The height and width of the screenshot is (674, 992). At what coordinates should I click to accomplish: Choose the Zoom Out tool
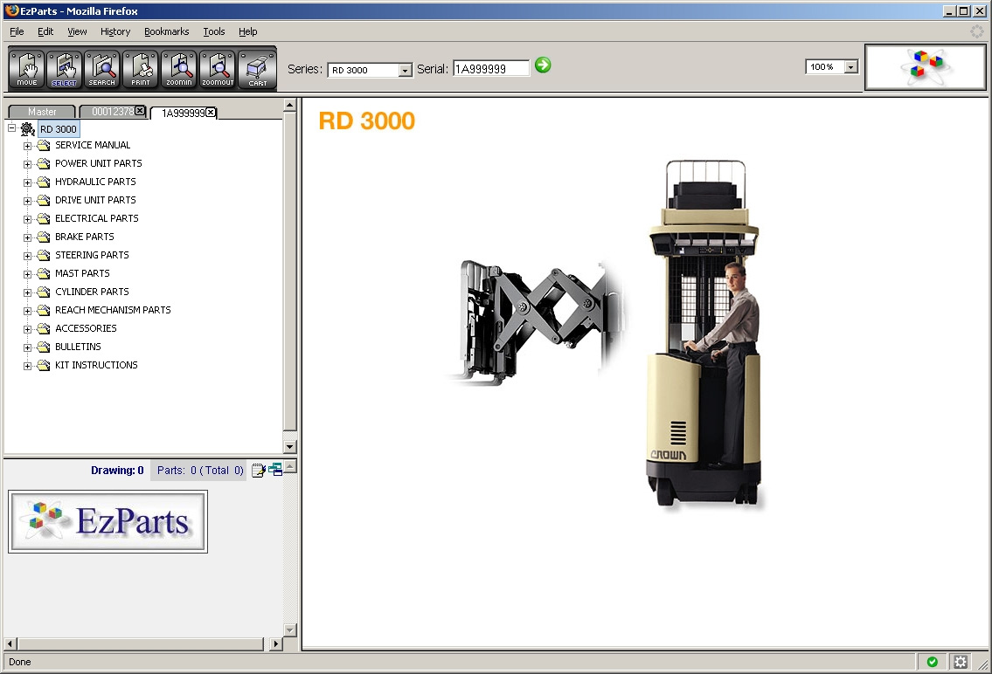(218, 68)
